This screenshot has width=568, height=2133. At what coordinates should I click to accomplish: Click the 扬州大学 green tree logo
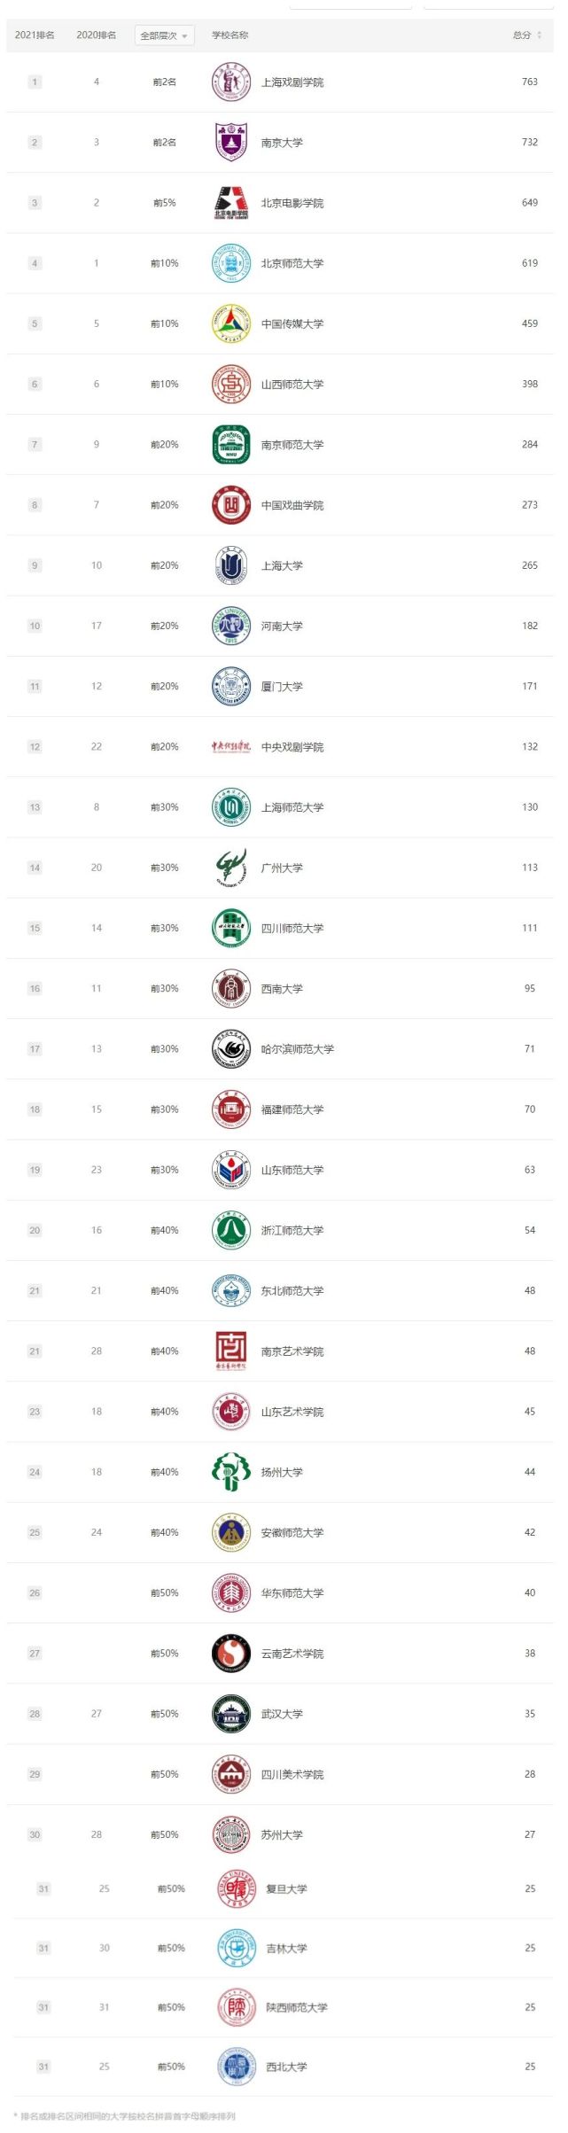pyautogui.click(x=230, y=1472)
